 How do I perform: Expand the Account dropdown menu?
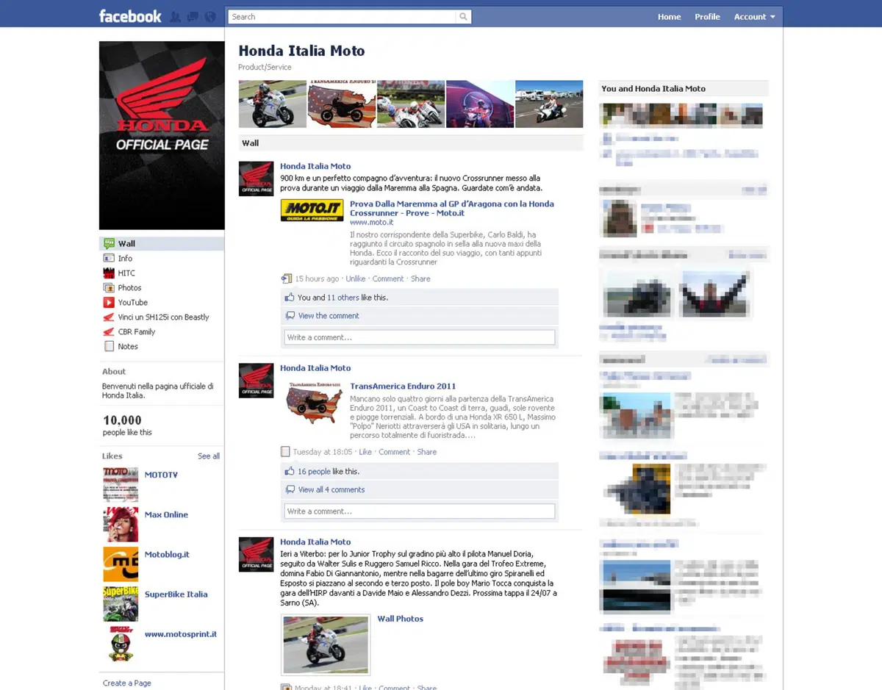click(754, 17)
